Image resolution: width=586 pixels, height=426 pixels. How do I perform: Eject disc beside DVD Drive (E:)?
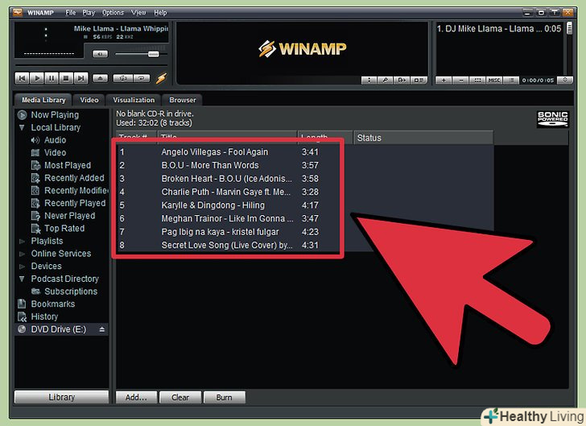click(x=101, y=329)
